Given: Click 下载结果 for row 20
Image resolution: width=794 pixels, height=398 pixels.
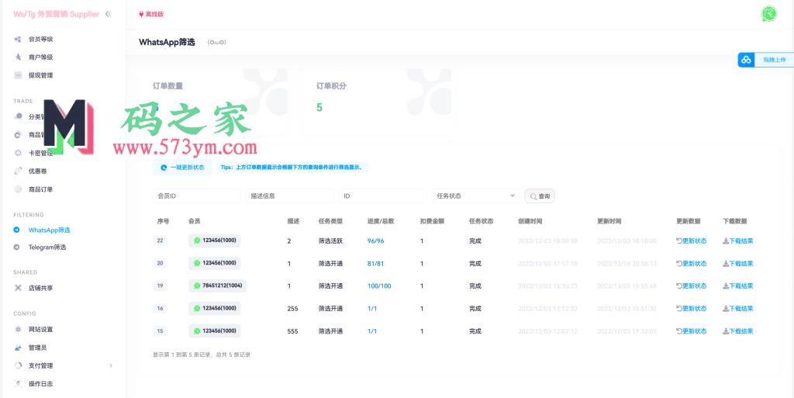Looking at the screenshot, I should click(738, 263).
